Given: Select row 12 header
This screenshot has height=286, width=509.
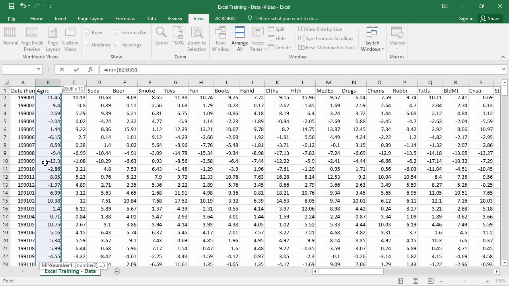Looking at the screenshot, I should pyautogui.click(x=6, y=177).
